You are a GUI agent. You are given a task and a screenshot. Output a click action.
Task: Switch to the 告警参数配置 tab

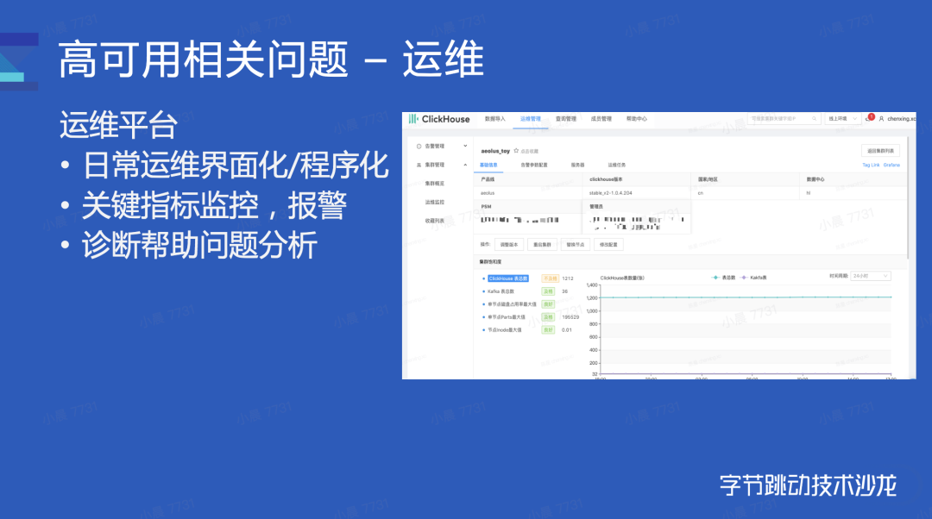point(534,165)
